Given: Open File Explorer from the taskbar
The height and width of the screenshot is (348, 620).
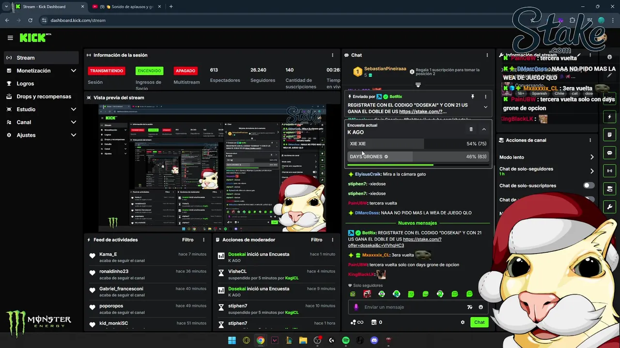Looking at the screenshot, I should point(303,340).
